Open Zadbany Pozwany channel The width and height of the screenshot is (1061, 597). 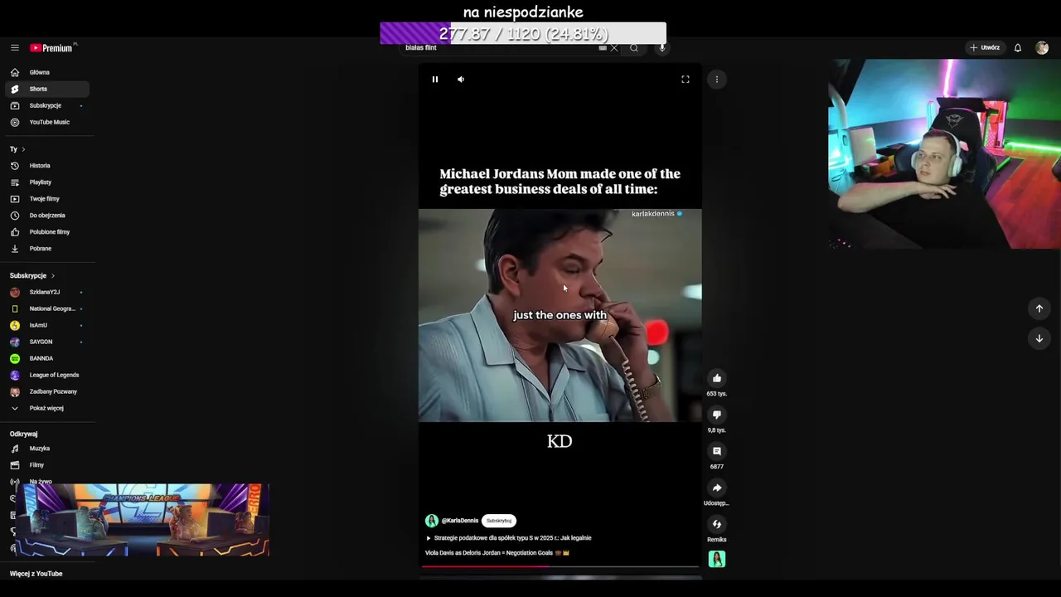click(46, 391)
